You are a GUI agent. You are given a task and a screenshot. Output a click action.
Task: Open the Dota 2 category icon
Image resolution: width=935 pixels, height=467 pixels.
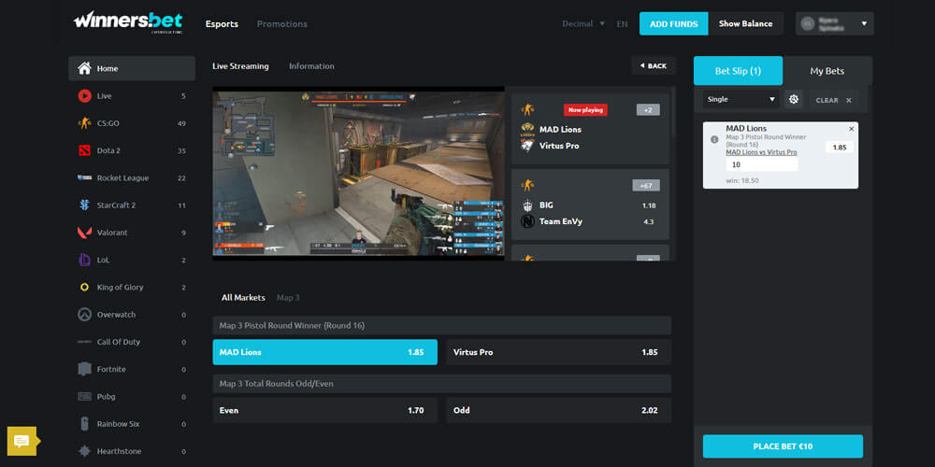pos(84,150)
